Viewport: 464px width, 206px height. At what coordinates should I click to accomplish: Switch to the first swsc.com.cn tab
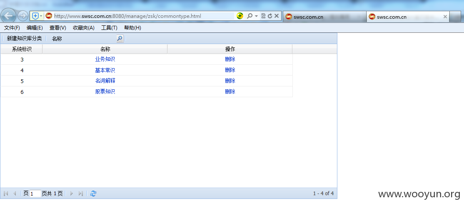[x=324, y=17]
